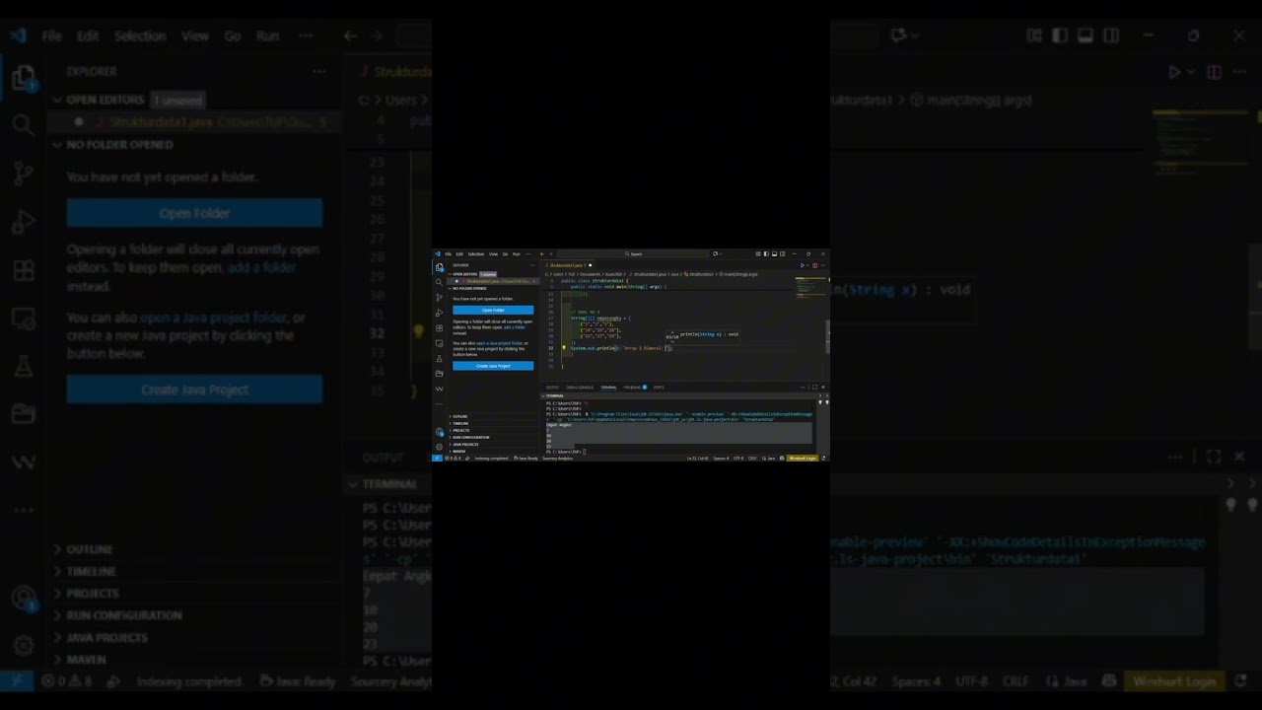The image size is (1262, 710).
Task: Collapse the OPEN EDITORS section
Action: point(464,274)
